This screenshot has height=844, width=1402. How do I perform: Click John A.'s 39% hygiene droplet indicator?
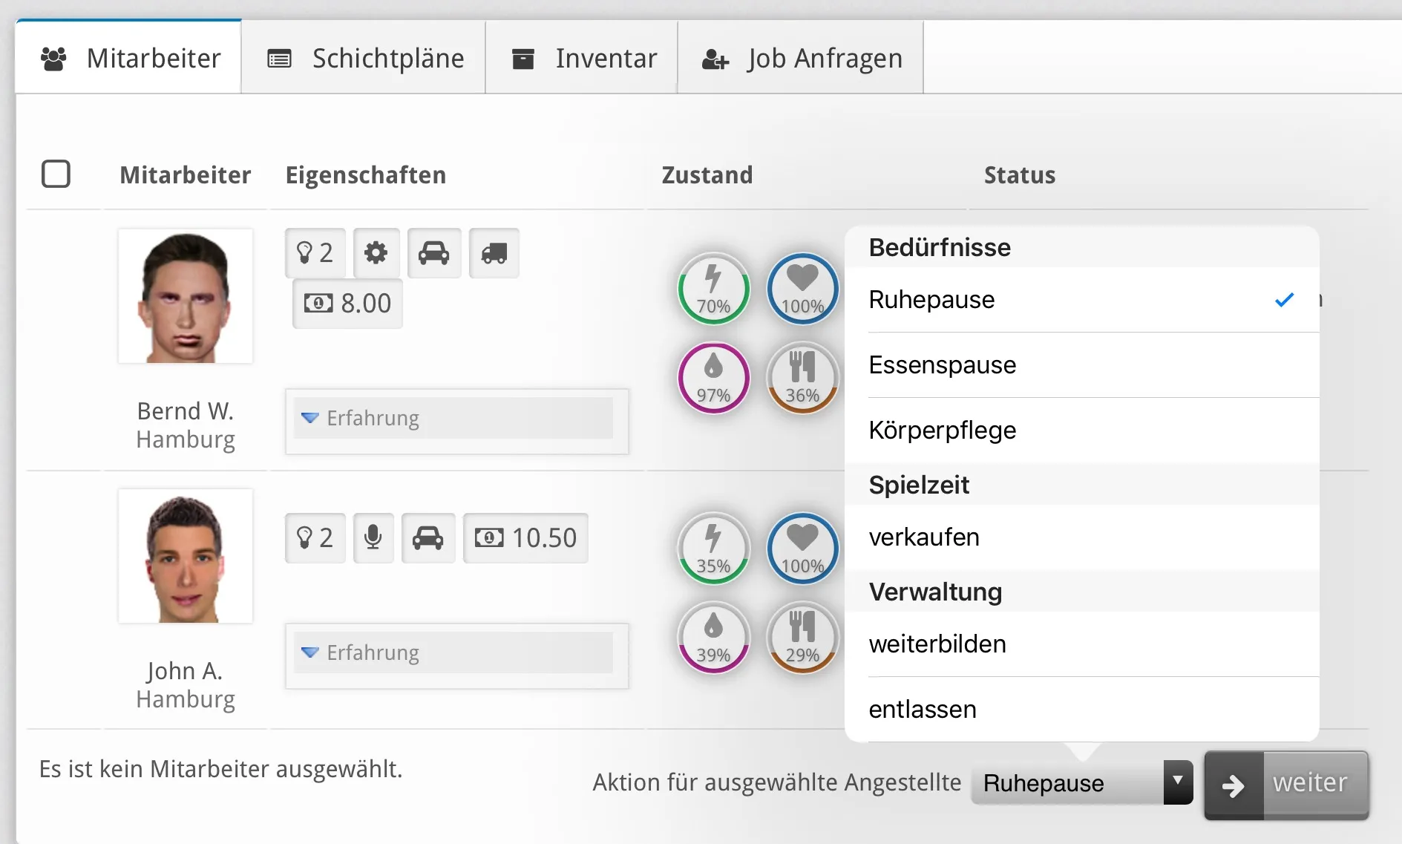coord(713,638)
